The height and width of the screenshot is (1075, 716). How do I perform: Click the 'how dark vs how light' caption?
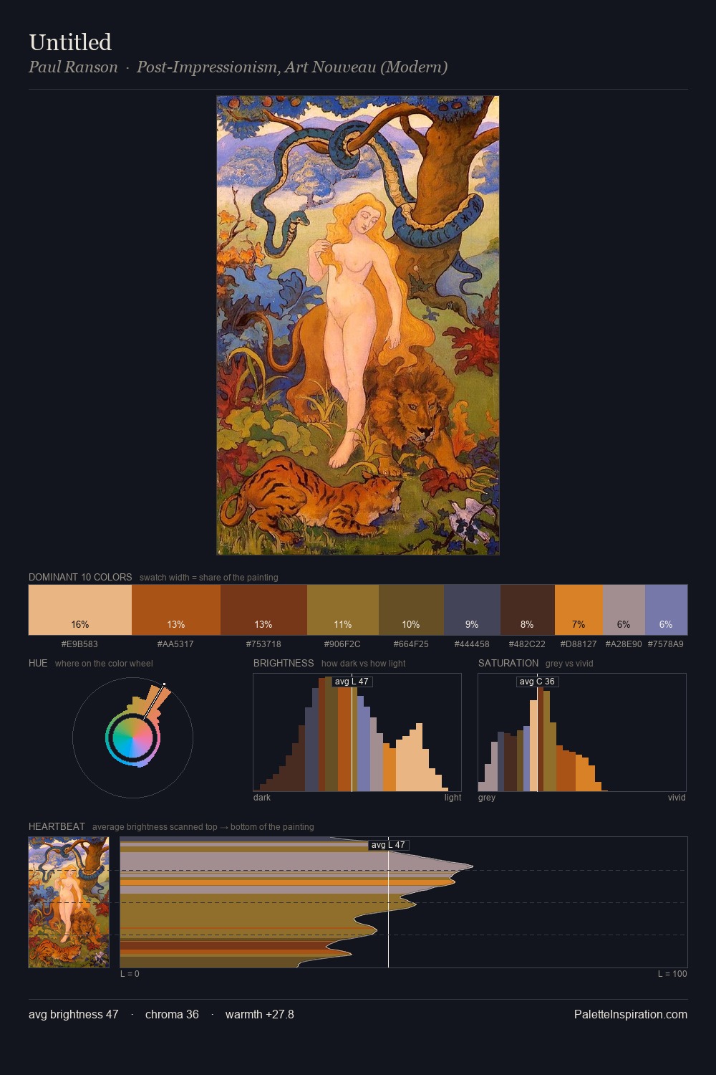tap(364, 664)
